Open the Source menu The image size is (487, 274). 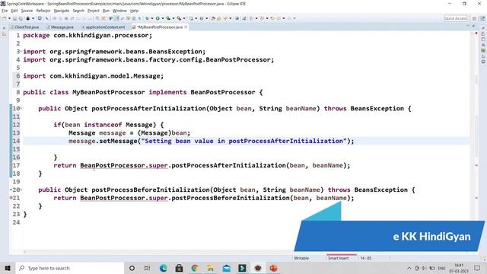(27, 11)
